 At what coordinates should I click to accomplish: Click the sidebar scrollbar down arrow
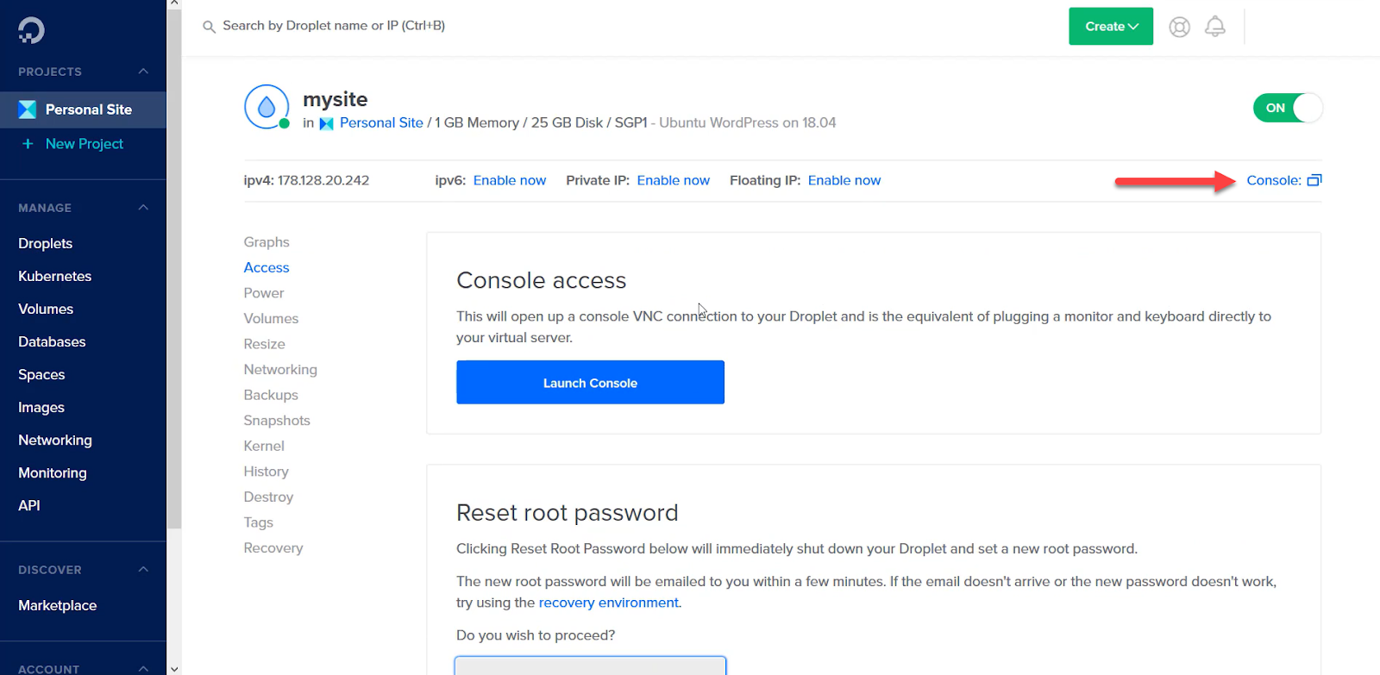tap(174, 668)
